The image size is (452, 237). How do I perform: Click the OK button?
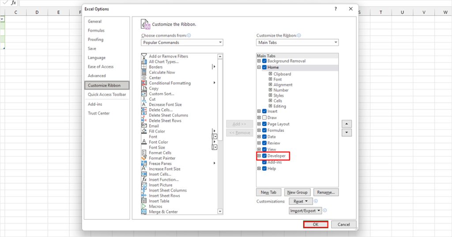click(x=316, y=224)
